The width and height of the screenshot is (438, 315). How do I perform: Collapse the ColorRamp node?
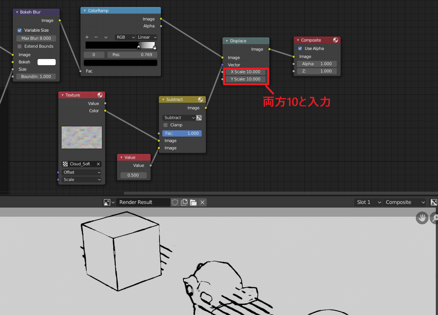coord(85,11)
